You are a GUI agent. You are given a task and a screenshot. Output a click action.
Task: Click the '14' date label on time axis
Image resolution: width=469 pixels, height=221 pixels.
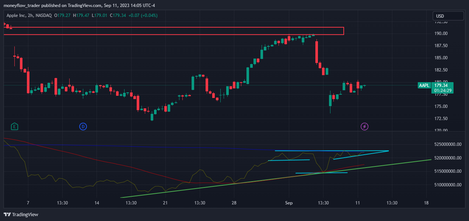point(97,203)
